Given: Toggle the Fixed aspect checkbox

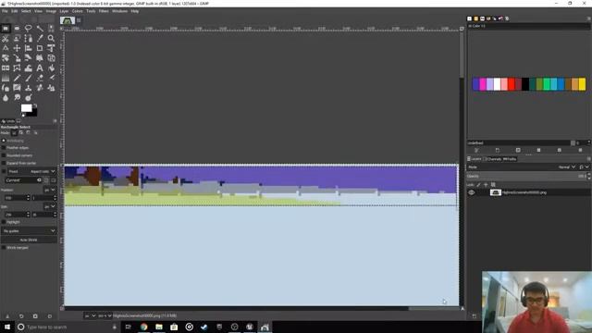Looking at the screenshot, I should click(4, 171).
